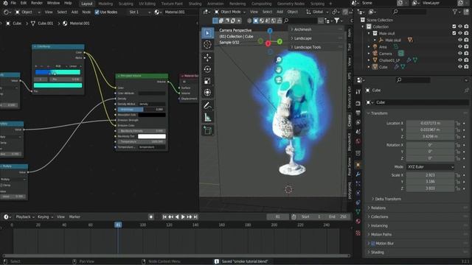Click the ColorRamp gradient bar
The width and height of the screenshot is (472, 265).
click(x=58, y=72)
